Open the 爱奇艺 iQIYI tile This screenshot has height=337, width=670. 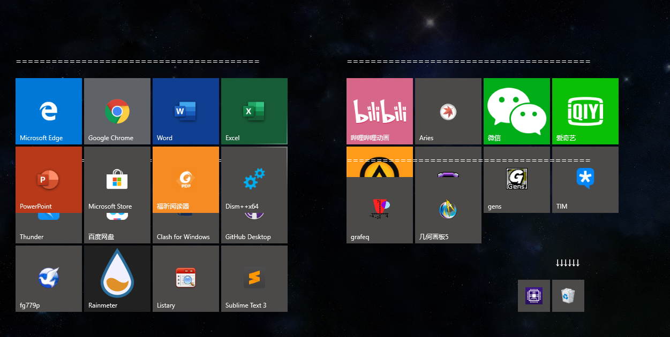(x=585, y=111)
